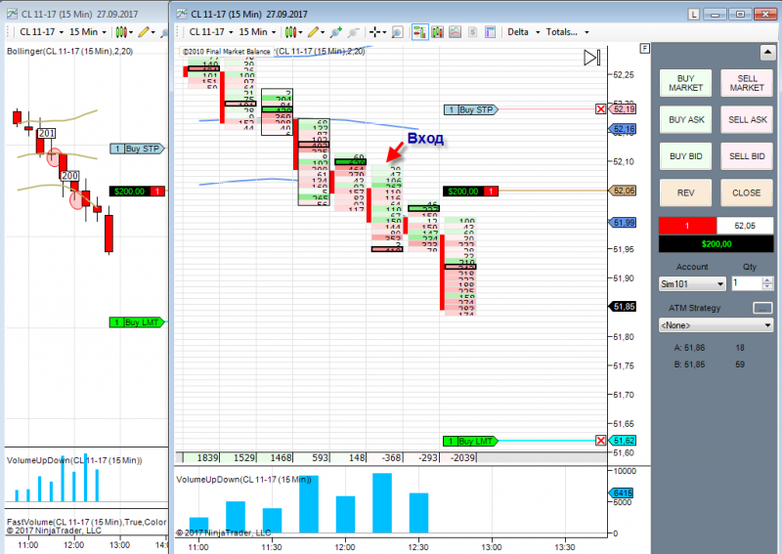Collapse the Chart Trader panel up arrow
Viewport: 782px width, 554px height.
coord(767,52)
